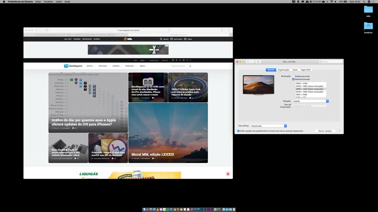378x212 pixels.
Task: Open the Jobs folder on desktop
Action: (x=368, y=10)
